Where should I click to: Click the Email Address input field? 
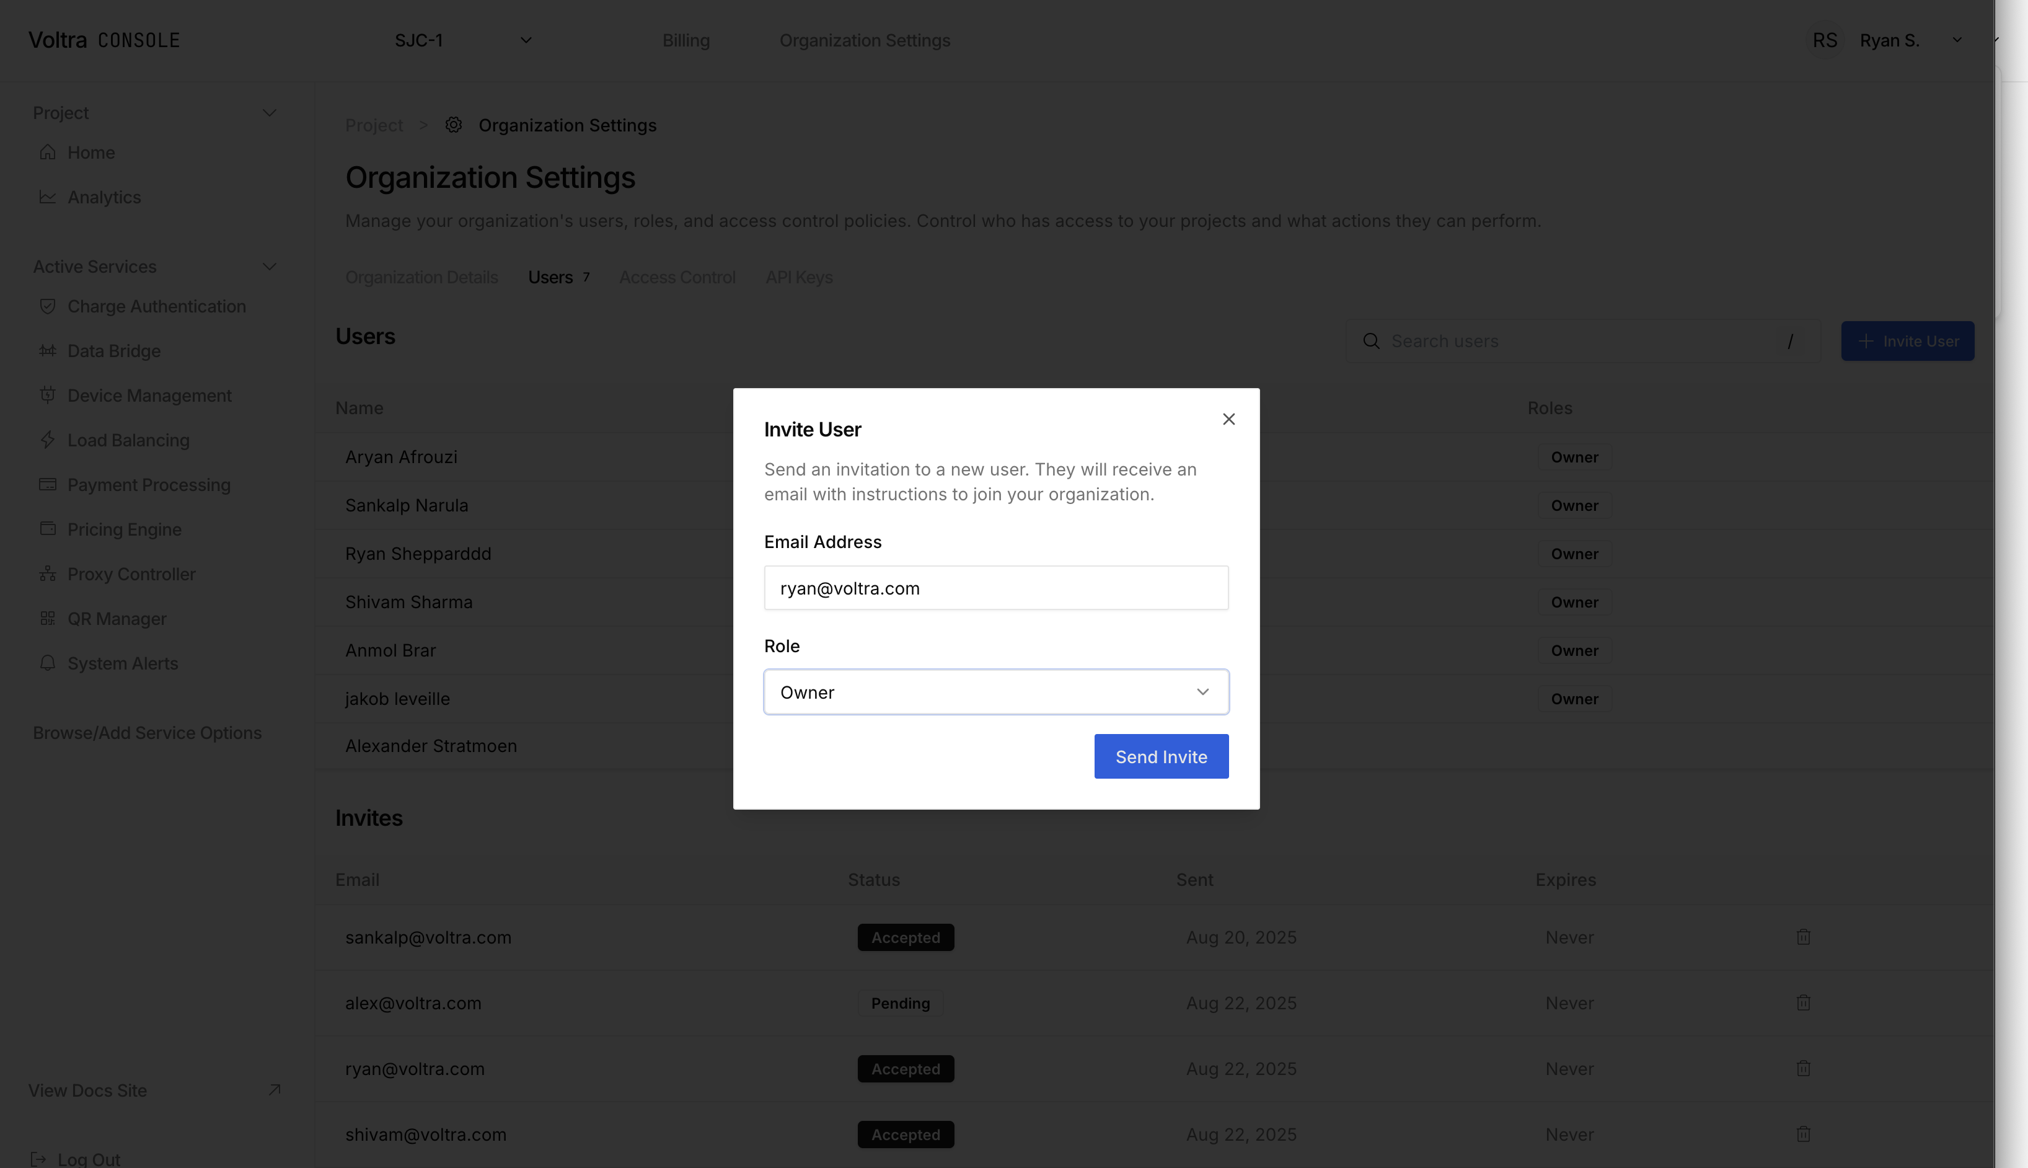point(995,587)
